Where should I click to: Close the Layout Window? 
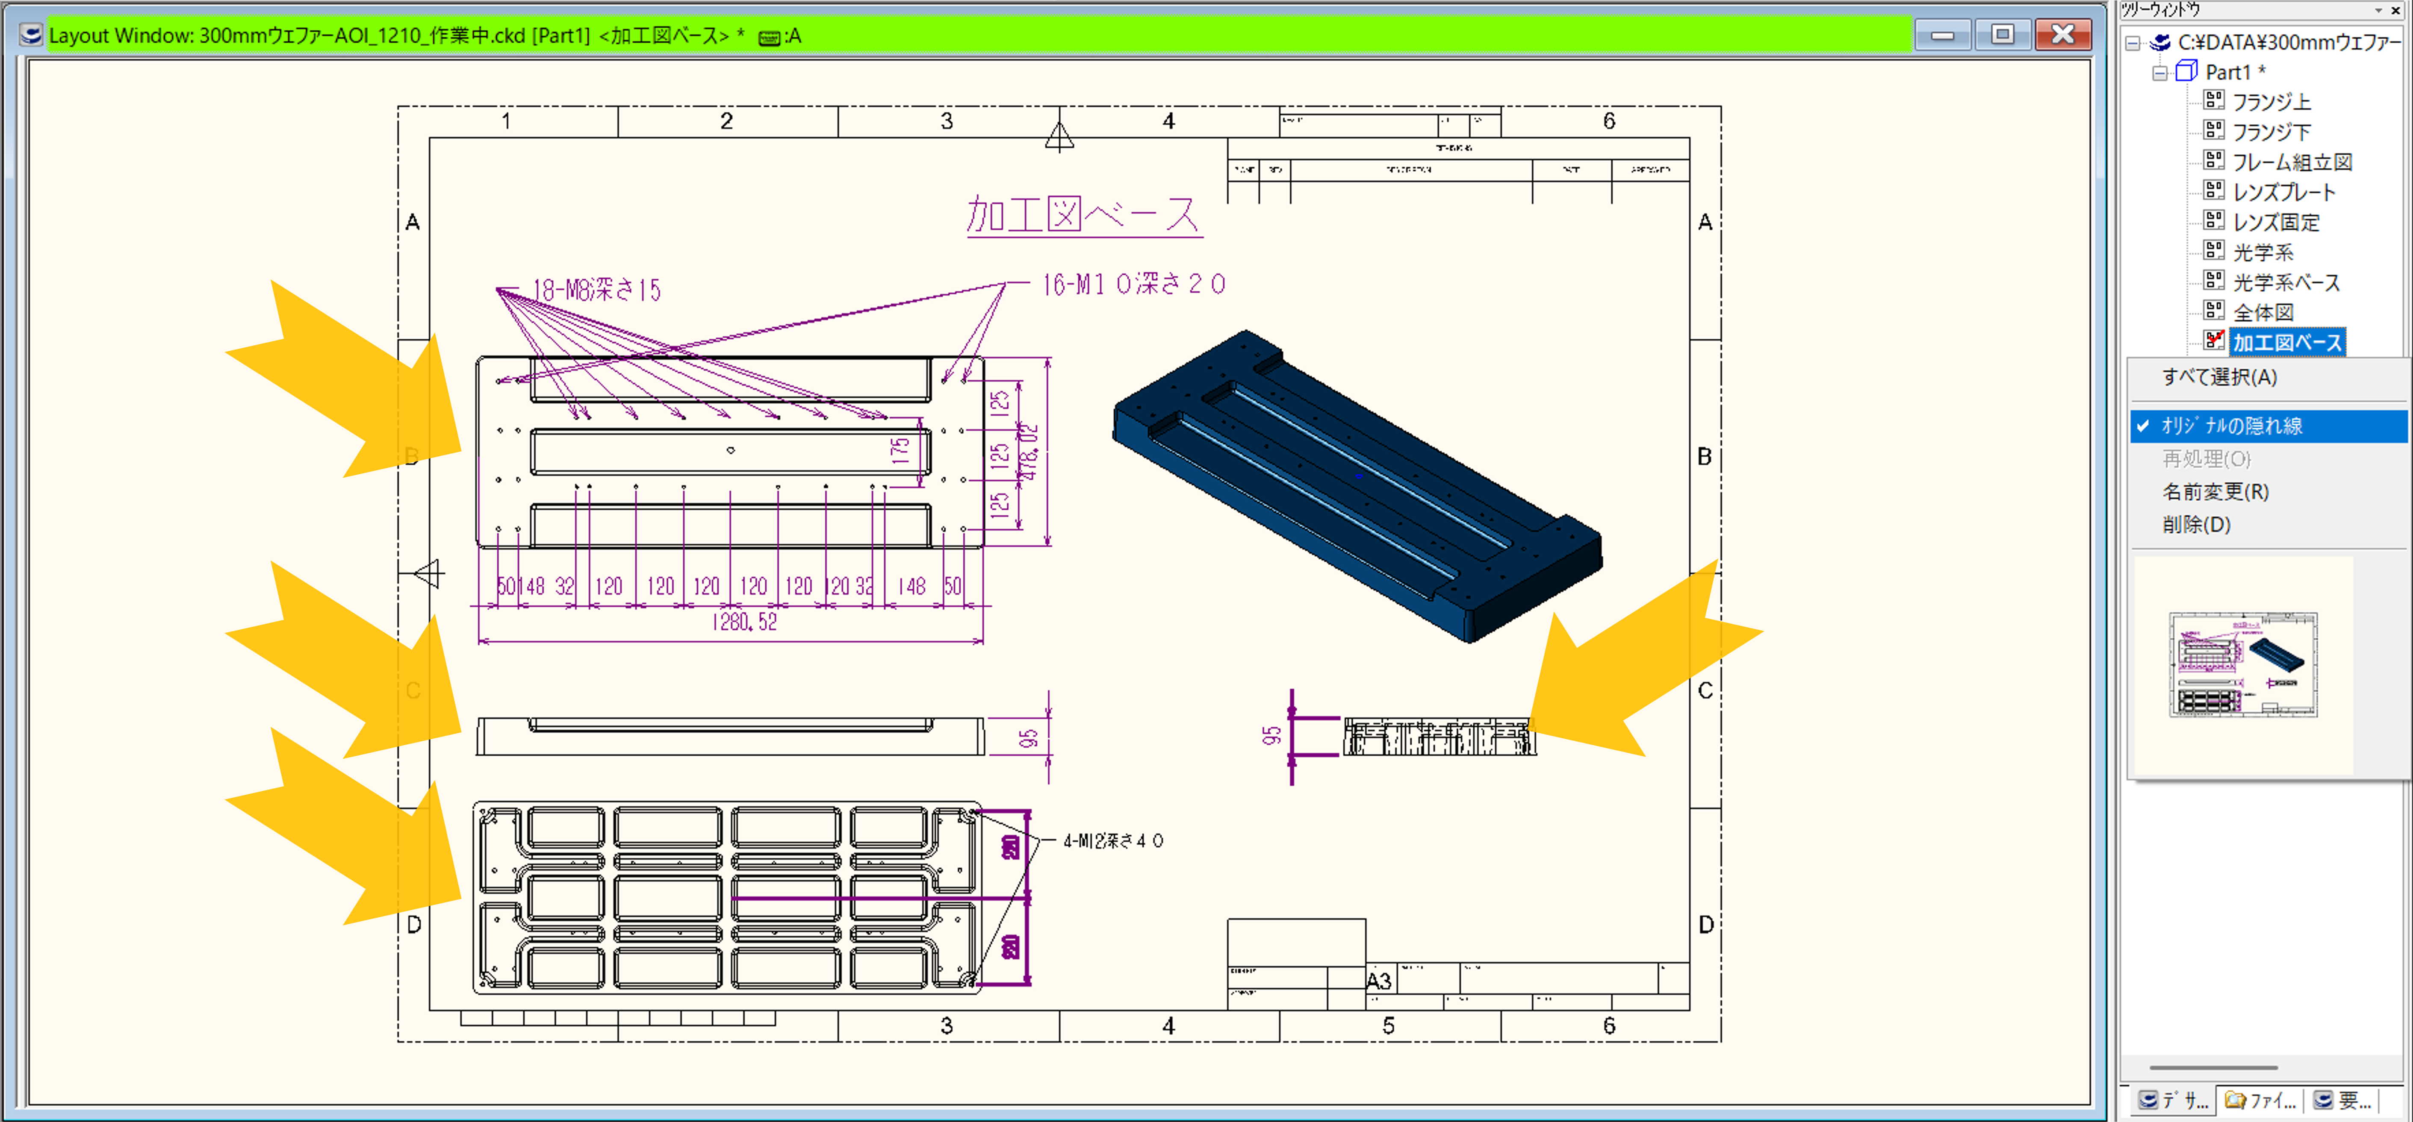[2064, 35]
